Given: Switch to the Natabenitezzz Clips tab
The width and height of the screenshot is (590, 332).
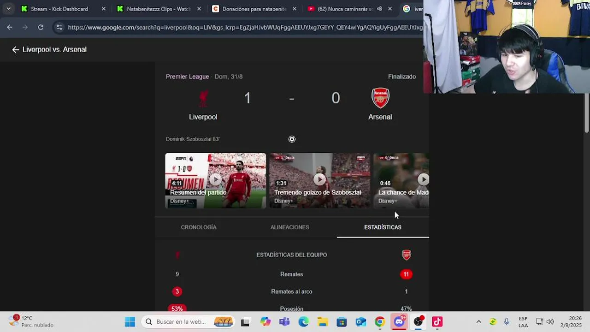Looking at the screenshot, I should coord(159,9).
